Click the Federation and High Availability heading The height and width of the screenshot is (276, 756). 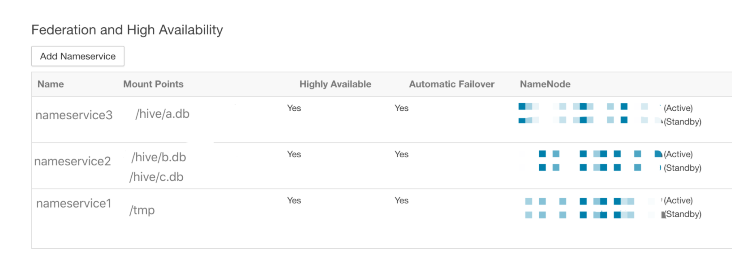(x=127, y=30)
